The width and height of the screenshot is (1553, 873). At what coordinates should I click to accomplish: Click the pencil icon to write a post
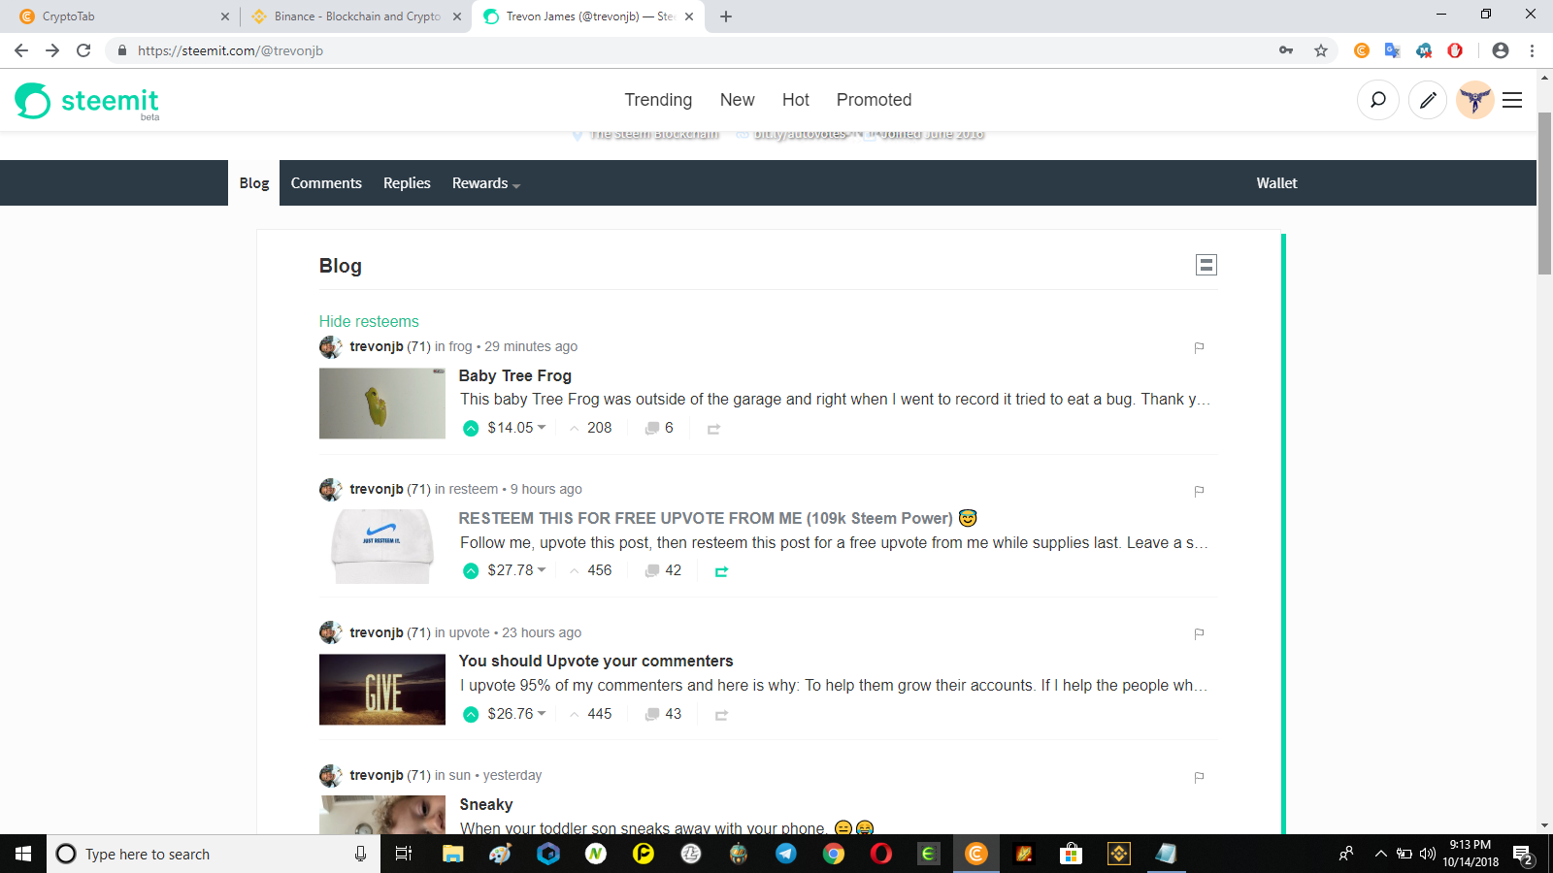tap(1427, 100)
